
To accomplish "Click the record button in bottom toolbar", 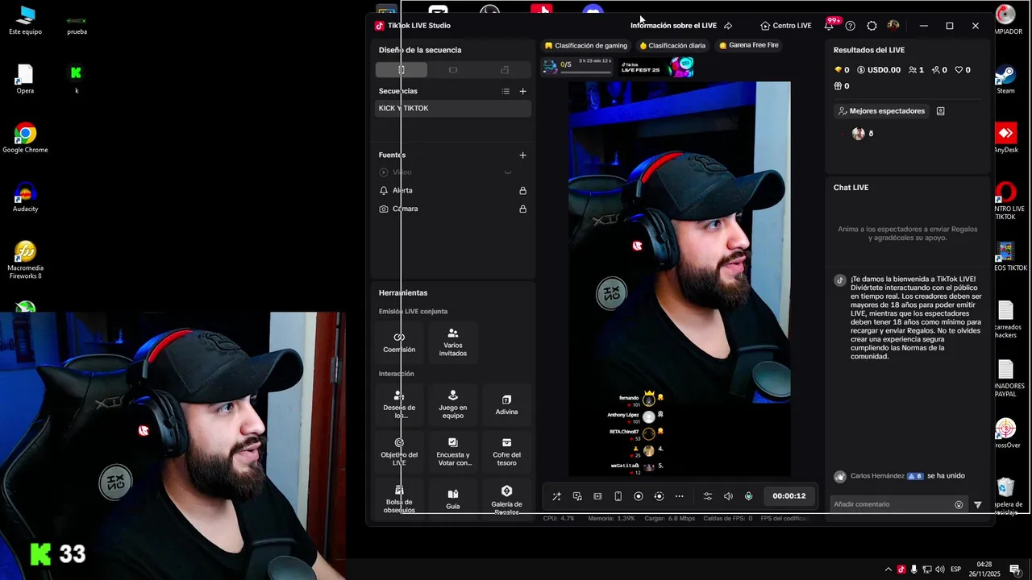I will (x=639, y=496).
